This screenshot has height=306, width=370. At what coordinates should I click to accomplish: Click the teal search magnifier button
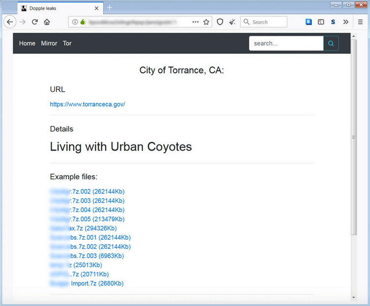tap(331, 43)
